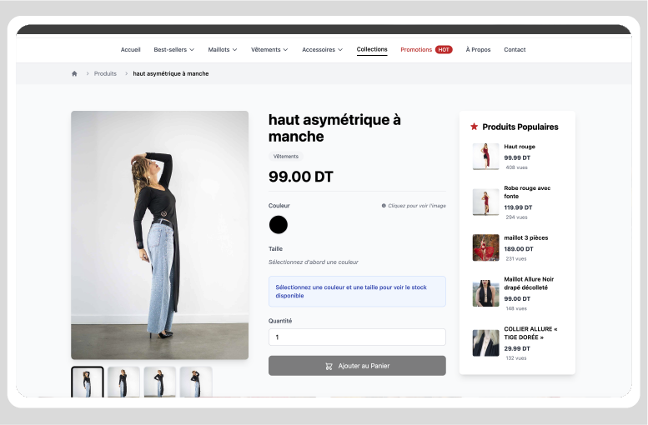Image resolution: width=648 pixels, height=425 pixels.
Task: Click the Quantité input field
Action: pyautogui.click(x=357, y=337)
